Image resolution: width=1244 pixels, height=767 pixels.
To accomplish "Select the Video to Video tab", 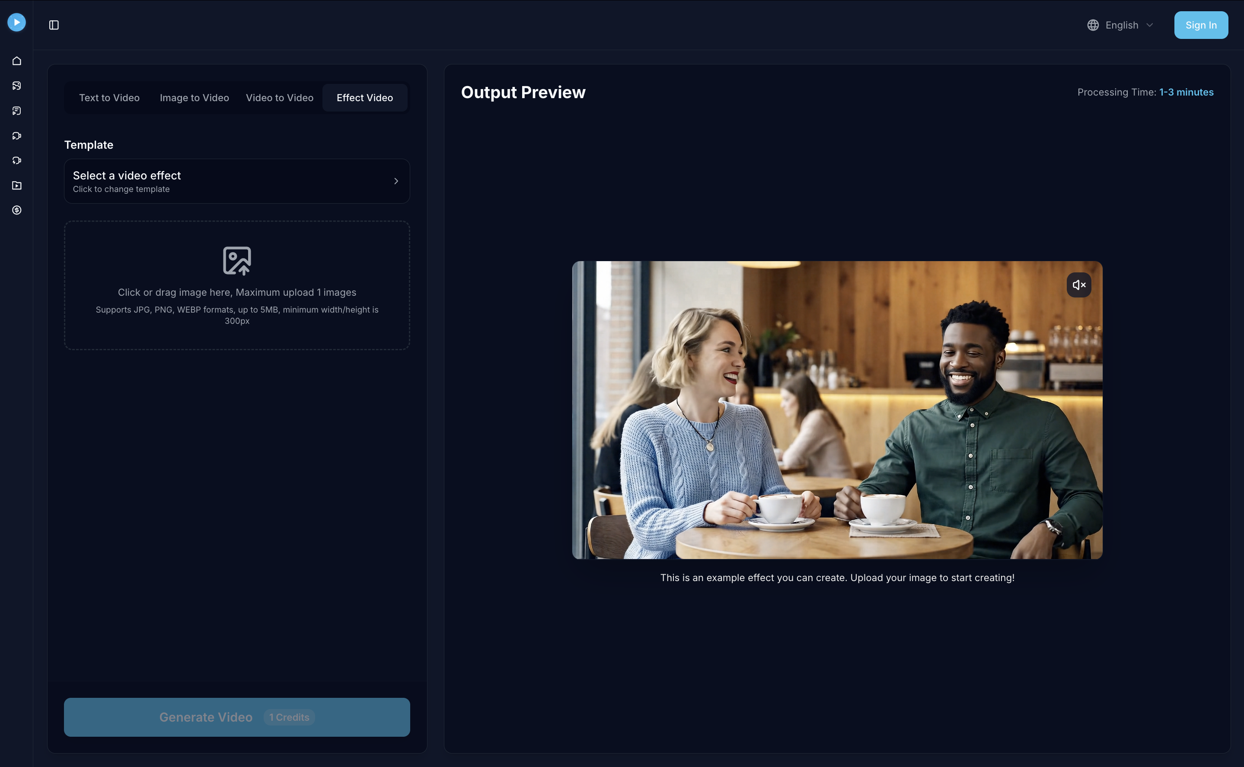I will tap(279, 97).
